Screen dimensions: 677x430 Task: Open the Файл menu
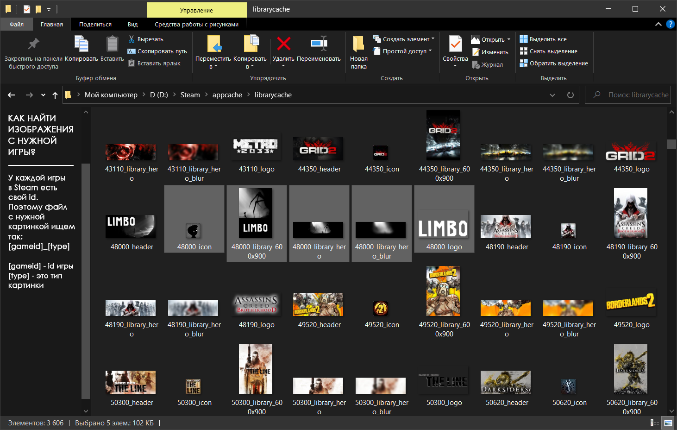[17, 24]
